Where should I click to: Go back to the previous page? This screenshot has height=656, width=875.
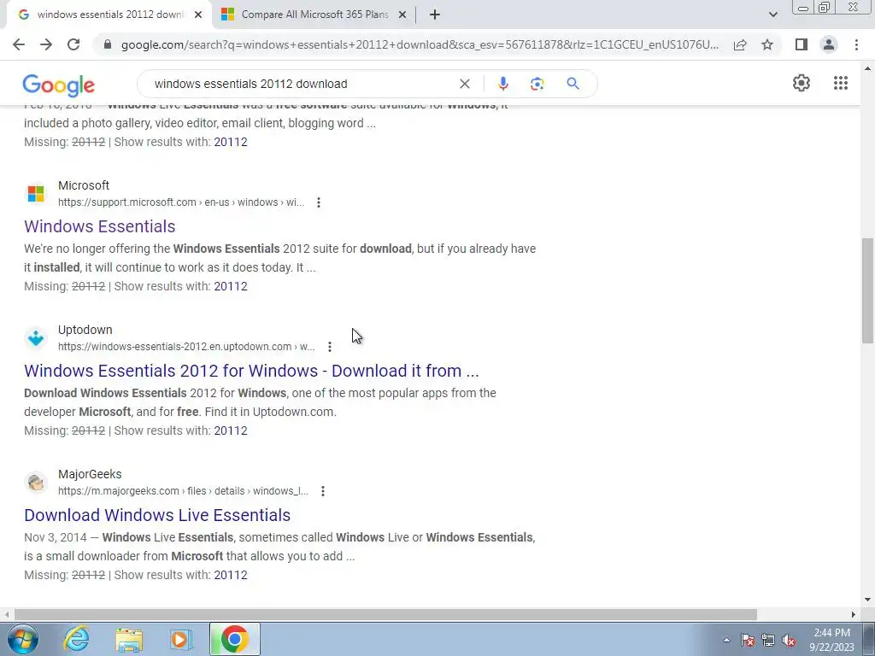[x=19, y=44]
